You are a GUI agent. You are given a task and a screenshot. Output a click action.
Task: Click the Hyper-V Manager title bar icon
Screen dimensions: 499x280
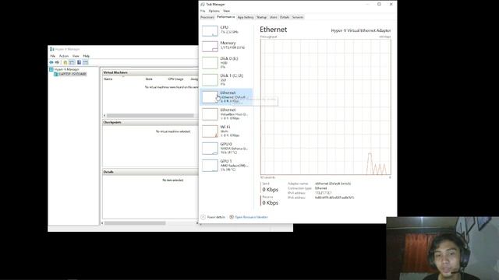click(x=52, y=49)
